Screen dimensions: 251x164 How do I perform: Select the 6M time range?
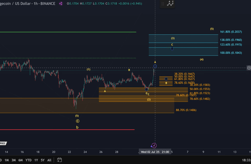pyautogui.click(x=21, y=160)
